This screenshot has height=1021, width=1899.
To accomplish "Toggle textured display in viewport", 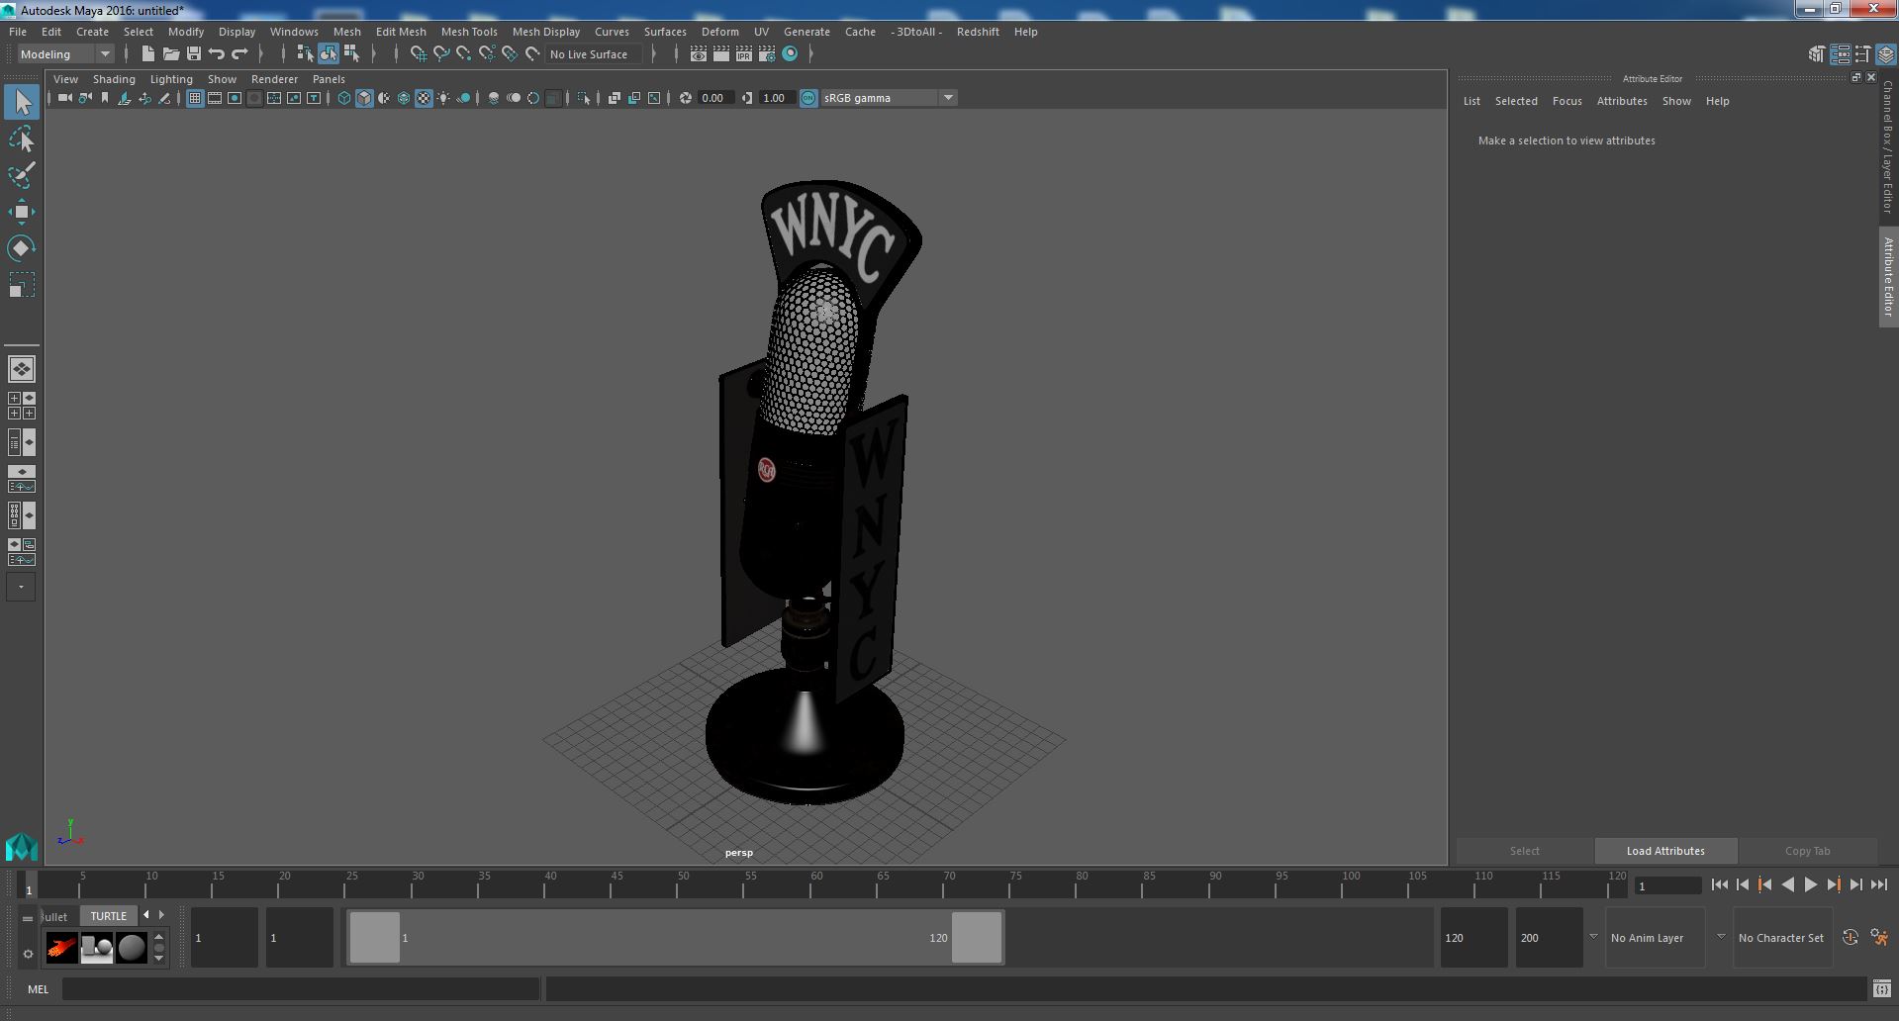I will tap(424, 98).
